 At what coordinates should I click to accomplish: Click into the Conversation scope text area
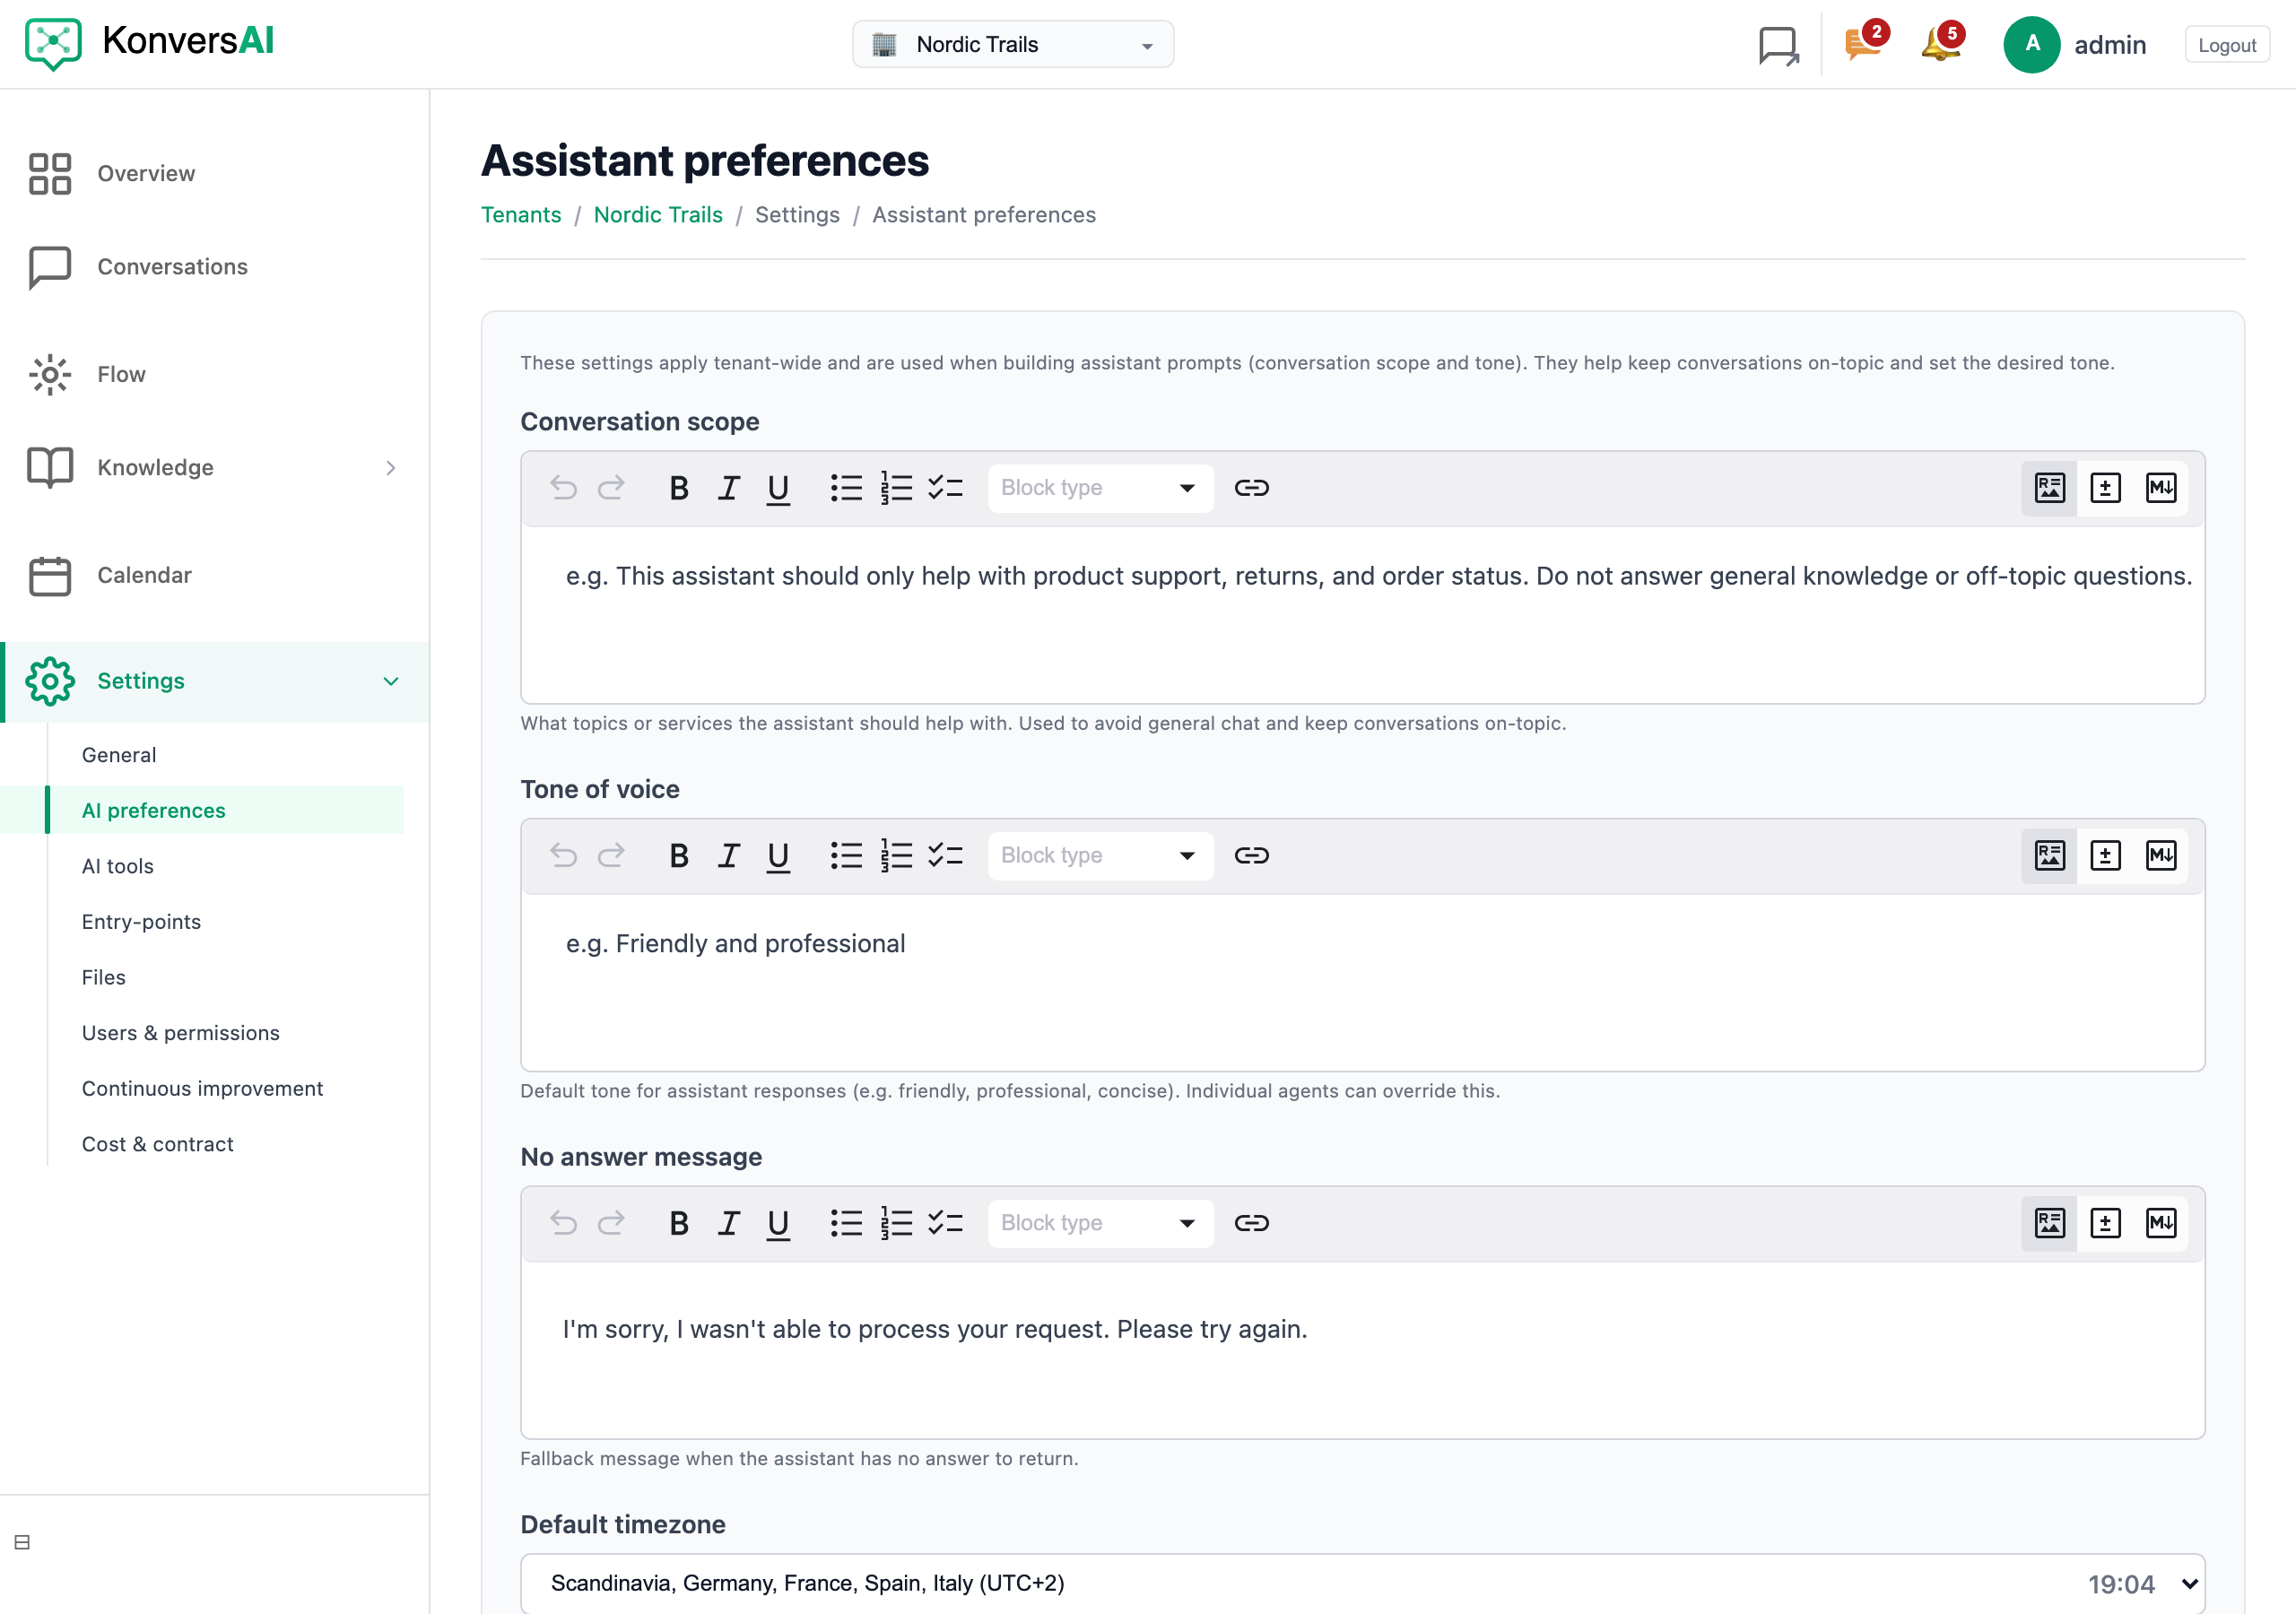click(x=1363, y=615)
